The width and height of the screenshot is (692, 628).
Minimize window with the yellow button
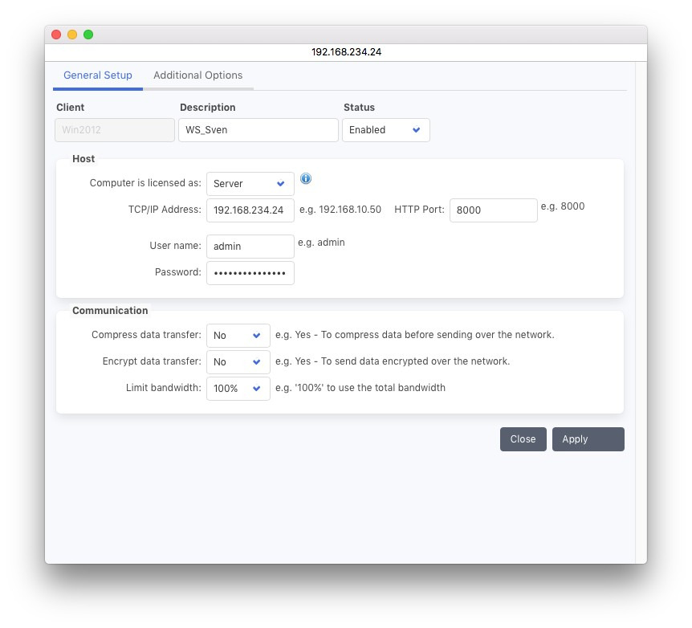click(72, 35)
